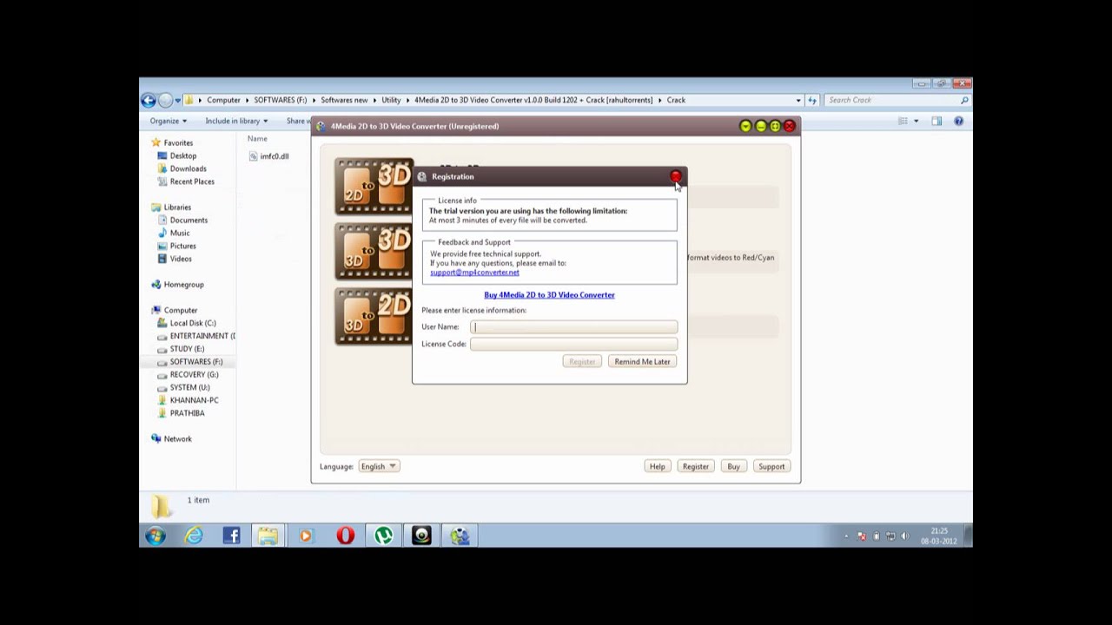Open the Documents library
This screenshot has height=625, width=1112.
[x=189, y=220]
